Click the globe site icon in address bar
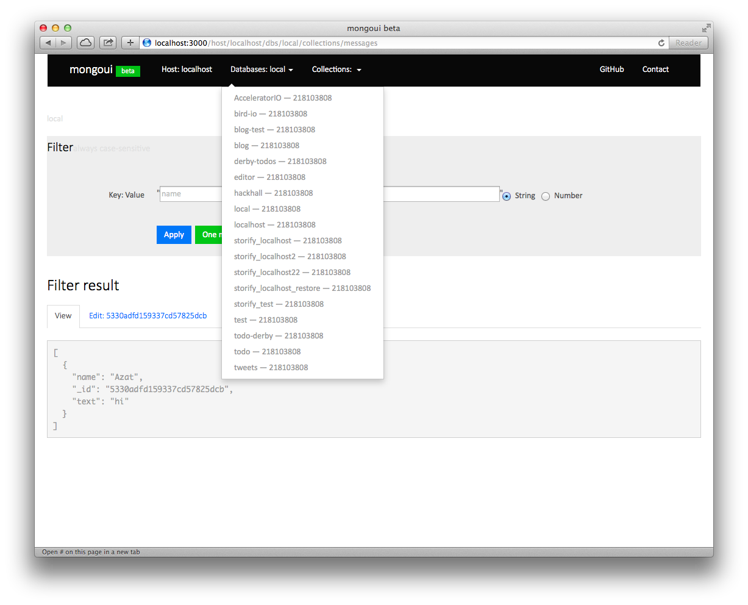 (147, 43)
